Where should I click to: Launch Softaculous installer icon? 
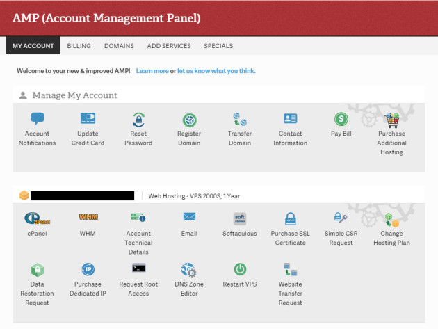coord(240,218)
